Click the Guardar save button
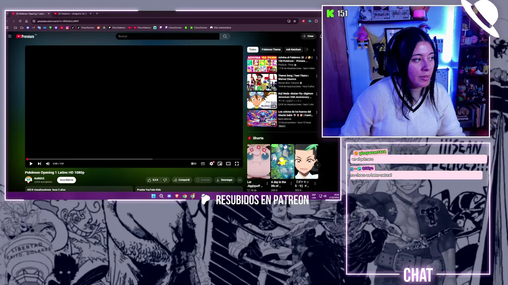 [x=203, y=180]
